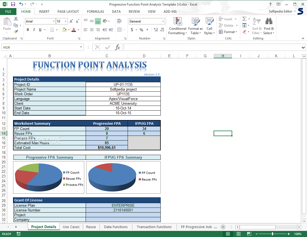The height and width of the screenshot is (237, 307).
Task: Switch to the INSERT ribbon tab
Action: click(x=44, y=12)
